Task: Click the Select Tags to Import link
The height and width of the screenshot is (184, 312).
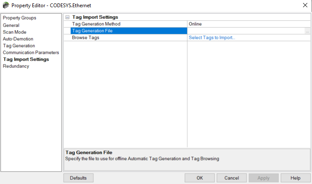Action: click(x=212, y=38)
